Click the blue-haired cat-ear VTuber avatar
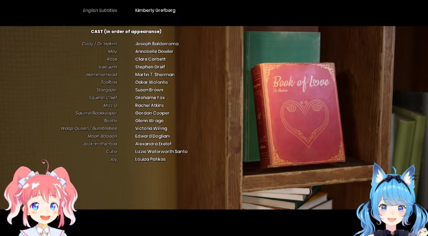Viewport: 428px width, 236px height. point(393,200)
